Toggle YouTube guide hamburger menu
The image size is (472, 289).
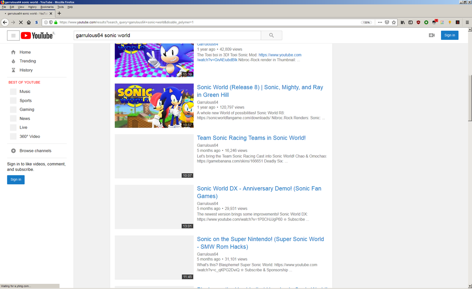coord(13,35)
